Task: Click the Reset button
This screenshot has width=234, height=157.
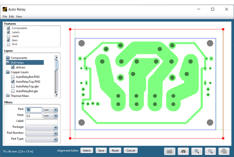Action: click(115, 150)
